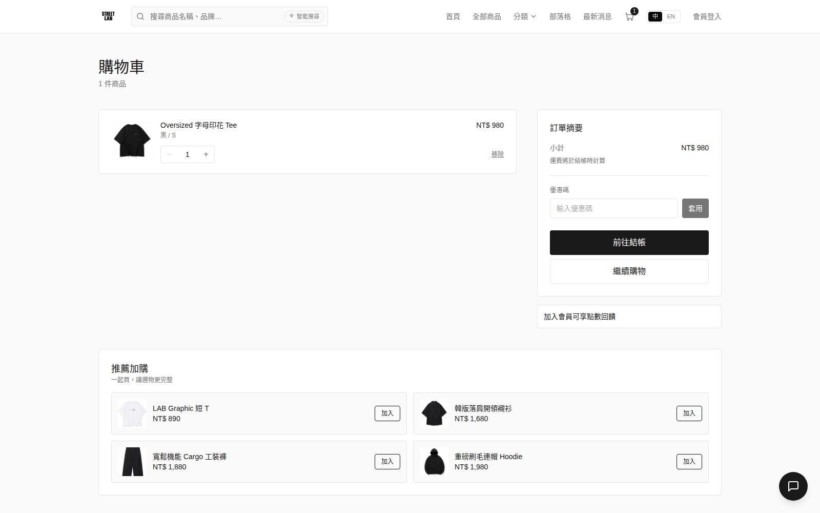Click the search magnifier icon

click(x=140, y=16)
